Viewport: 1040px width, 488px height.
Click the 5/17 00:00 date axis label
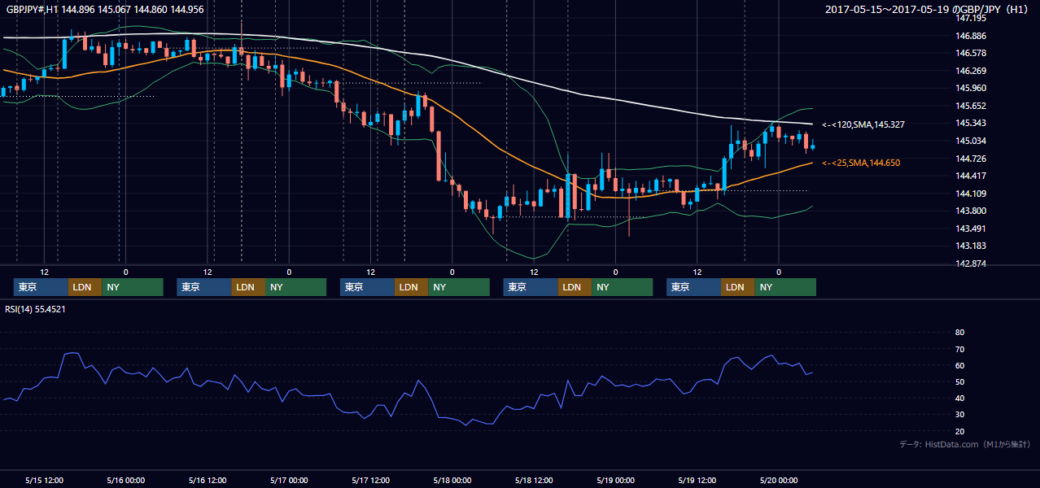click(289, 480)
